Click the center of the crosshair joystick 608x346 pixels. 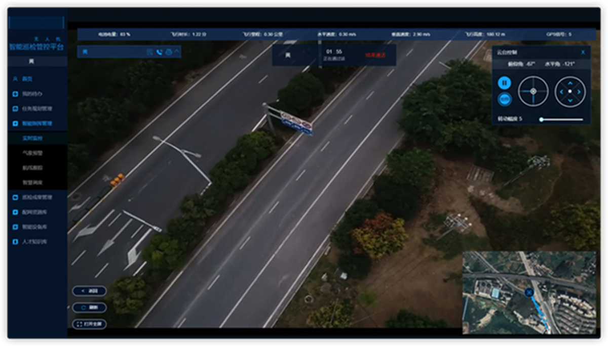click(x=533, y=92)
